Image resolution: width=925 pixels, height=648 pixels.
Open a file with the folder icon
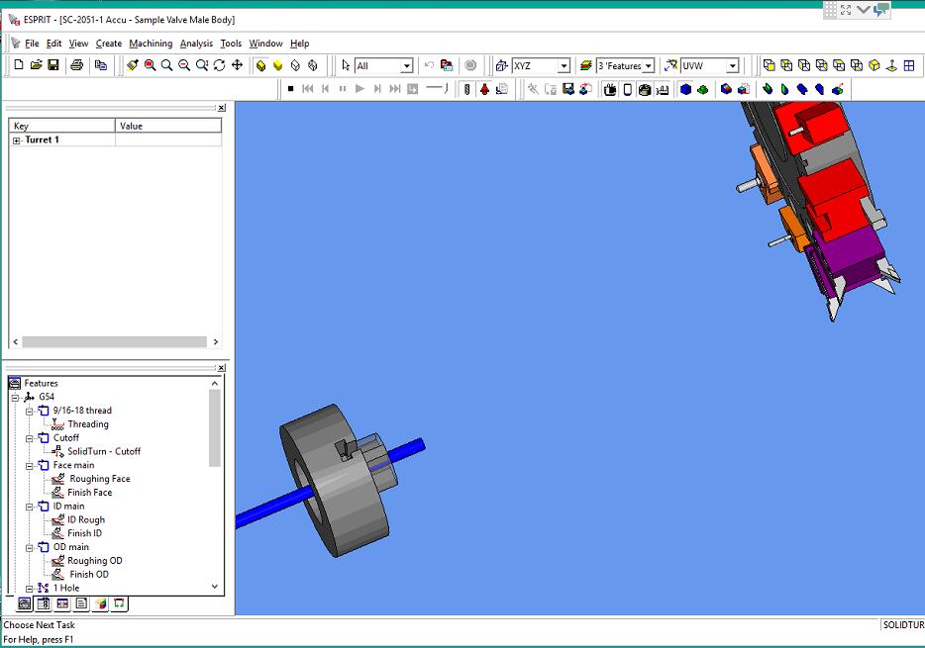36,65
